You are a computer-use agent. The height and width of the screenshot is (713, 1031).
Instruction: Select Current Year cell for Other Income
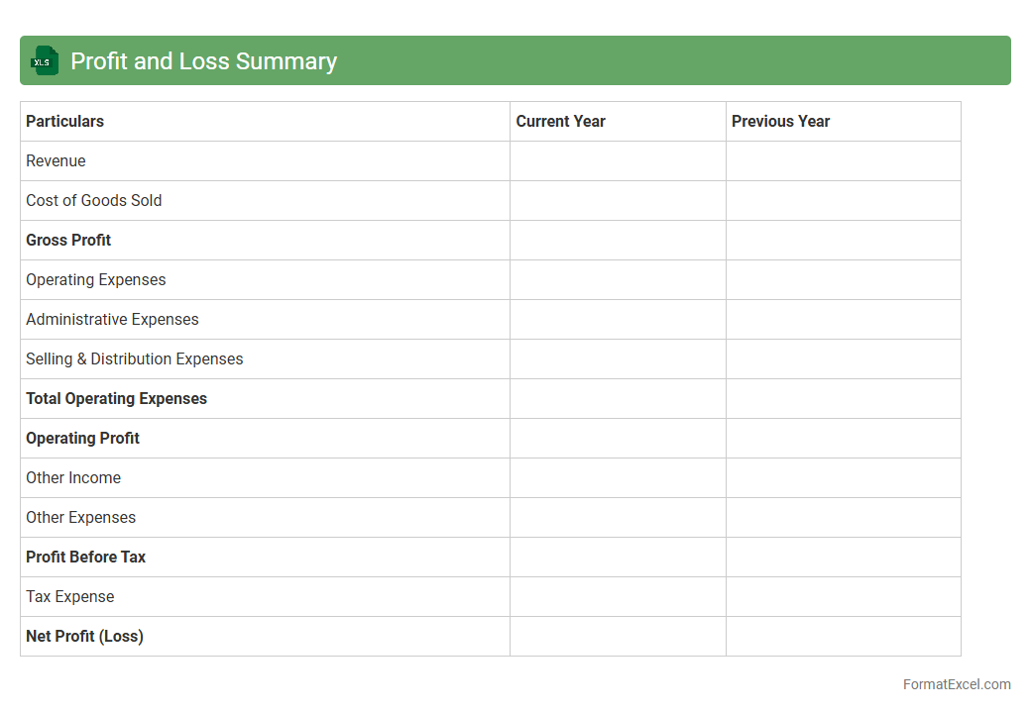618,478
